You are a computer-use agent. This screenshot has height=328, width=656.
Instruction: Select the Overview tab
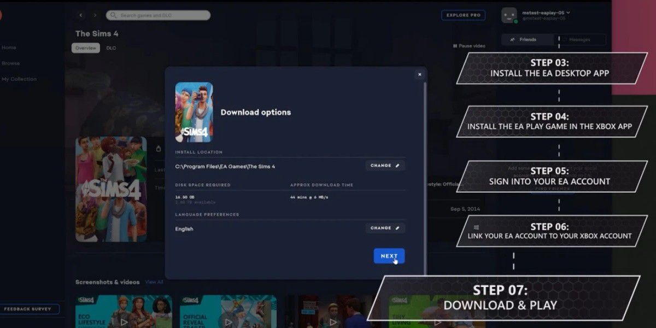point(86,48)
